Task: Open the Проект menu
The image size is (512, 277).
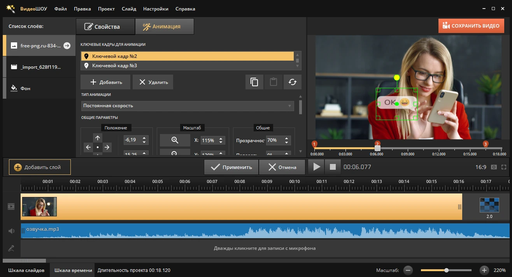Action: pos(106,9)
